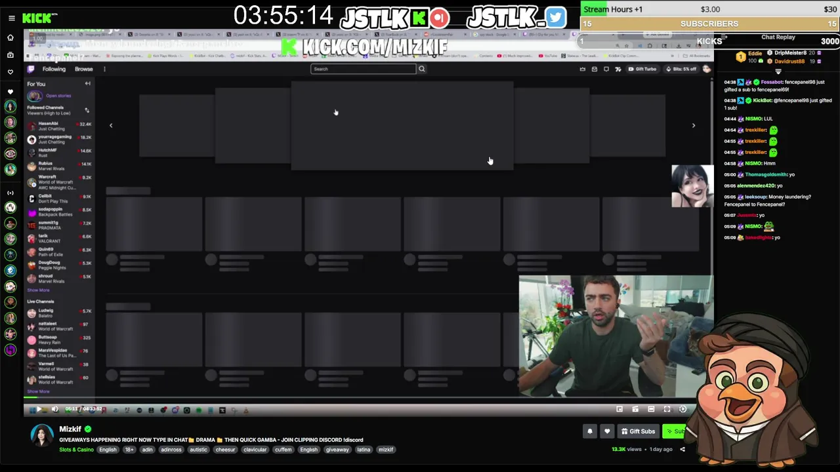Viewport: 840px width, 472px height.
Task: Toggle the Followed Channels sort arrows
Action: click(87, 110)
